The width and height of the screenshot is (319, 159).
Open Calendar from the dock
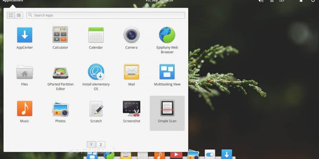click(143, 156)
